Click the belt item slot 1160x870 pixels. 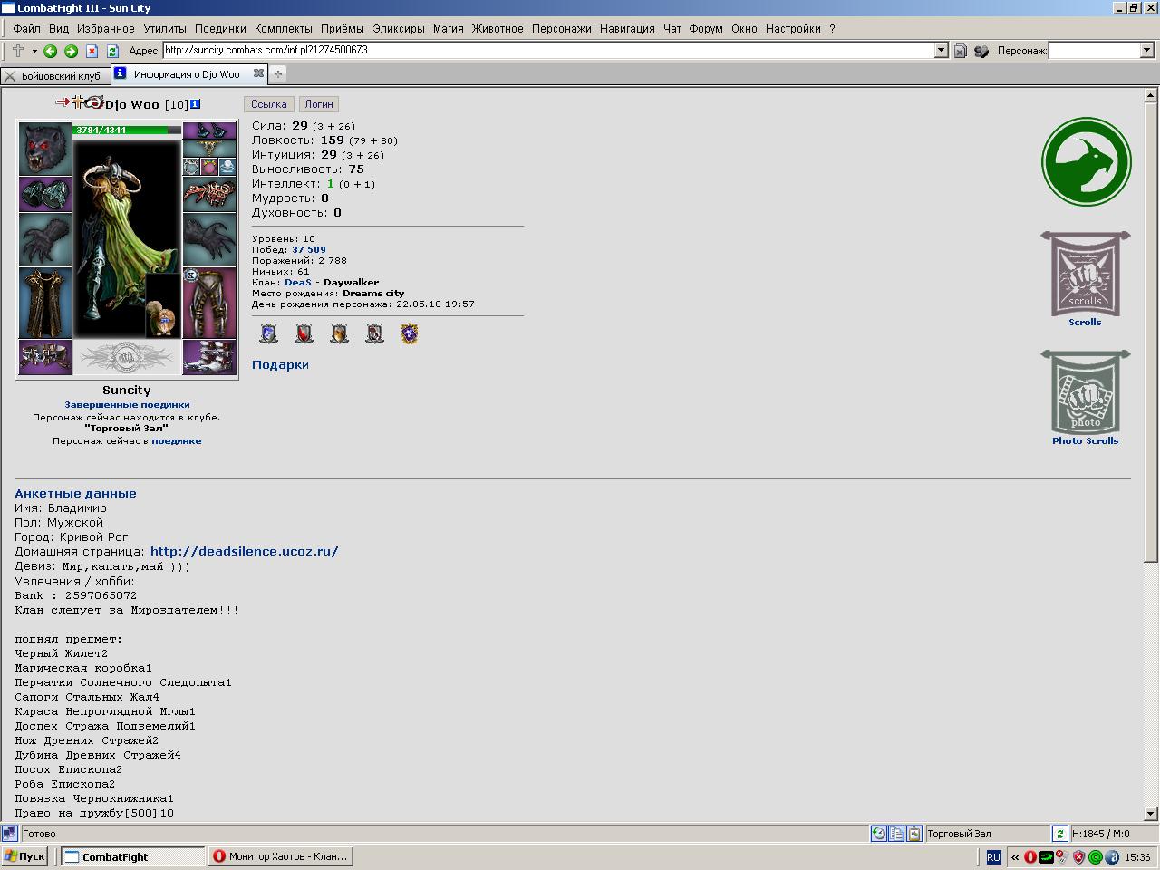click(45, 357)
